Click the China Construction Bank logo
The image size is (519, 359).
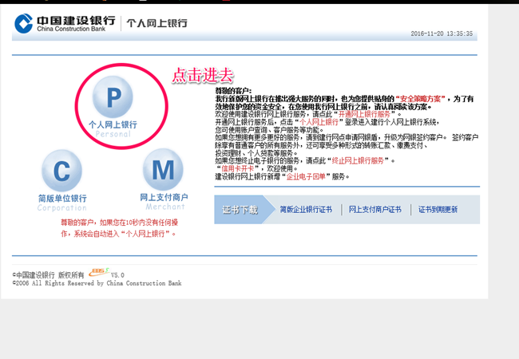coord(65,23)
